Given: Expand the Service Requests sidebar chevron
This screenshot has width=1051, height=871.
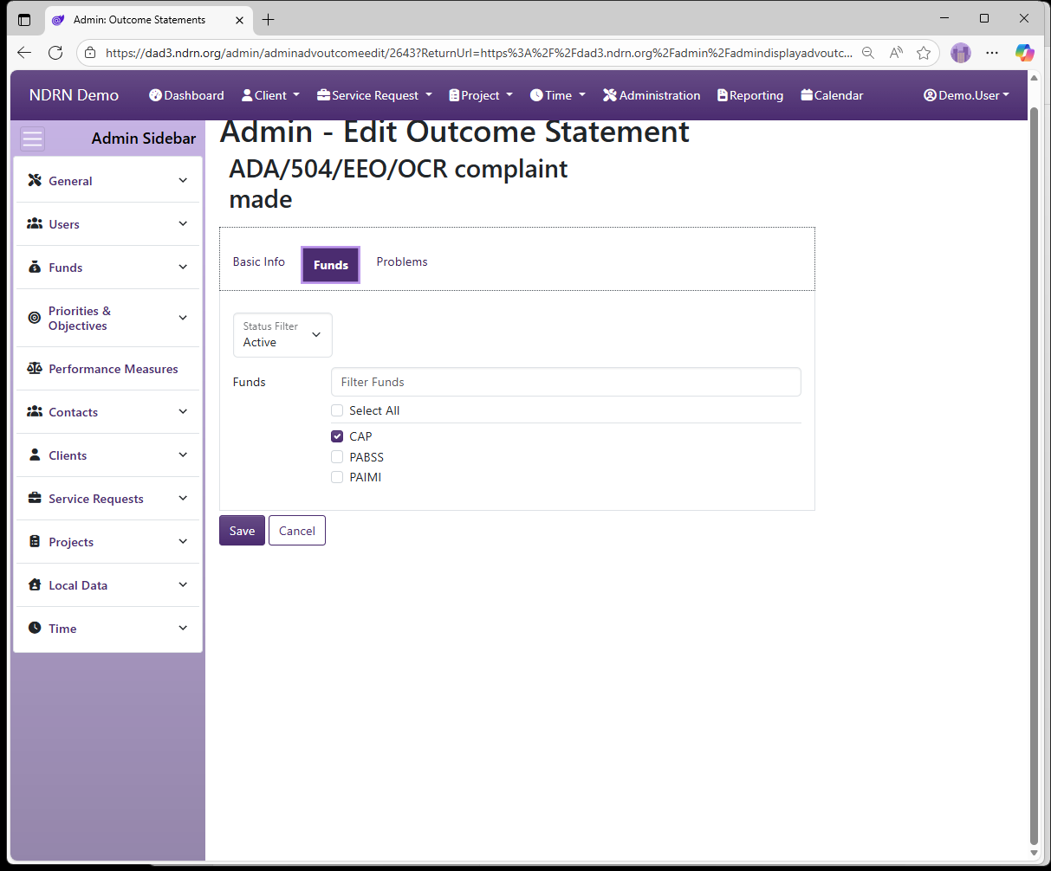Looking at the screenshot, I should point(183,498).
